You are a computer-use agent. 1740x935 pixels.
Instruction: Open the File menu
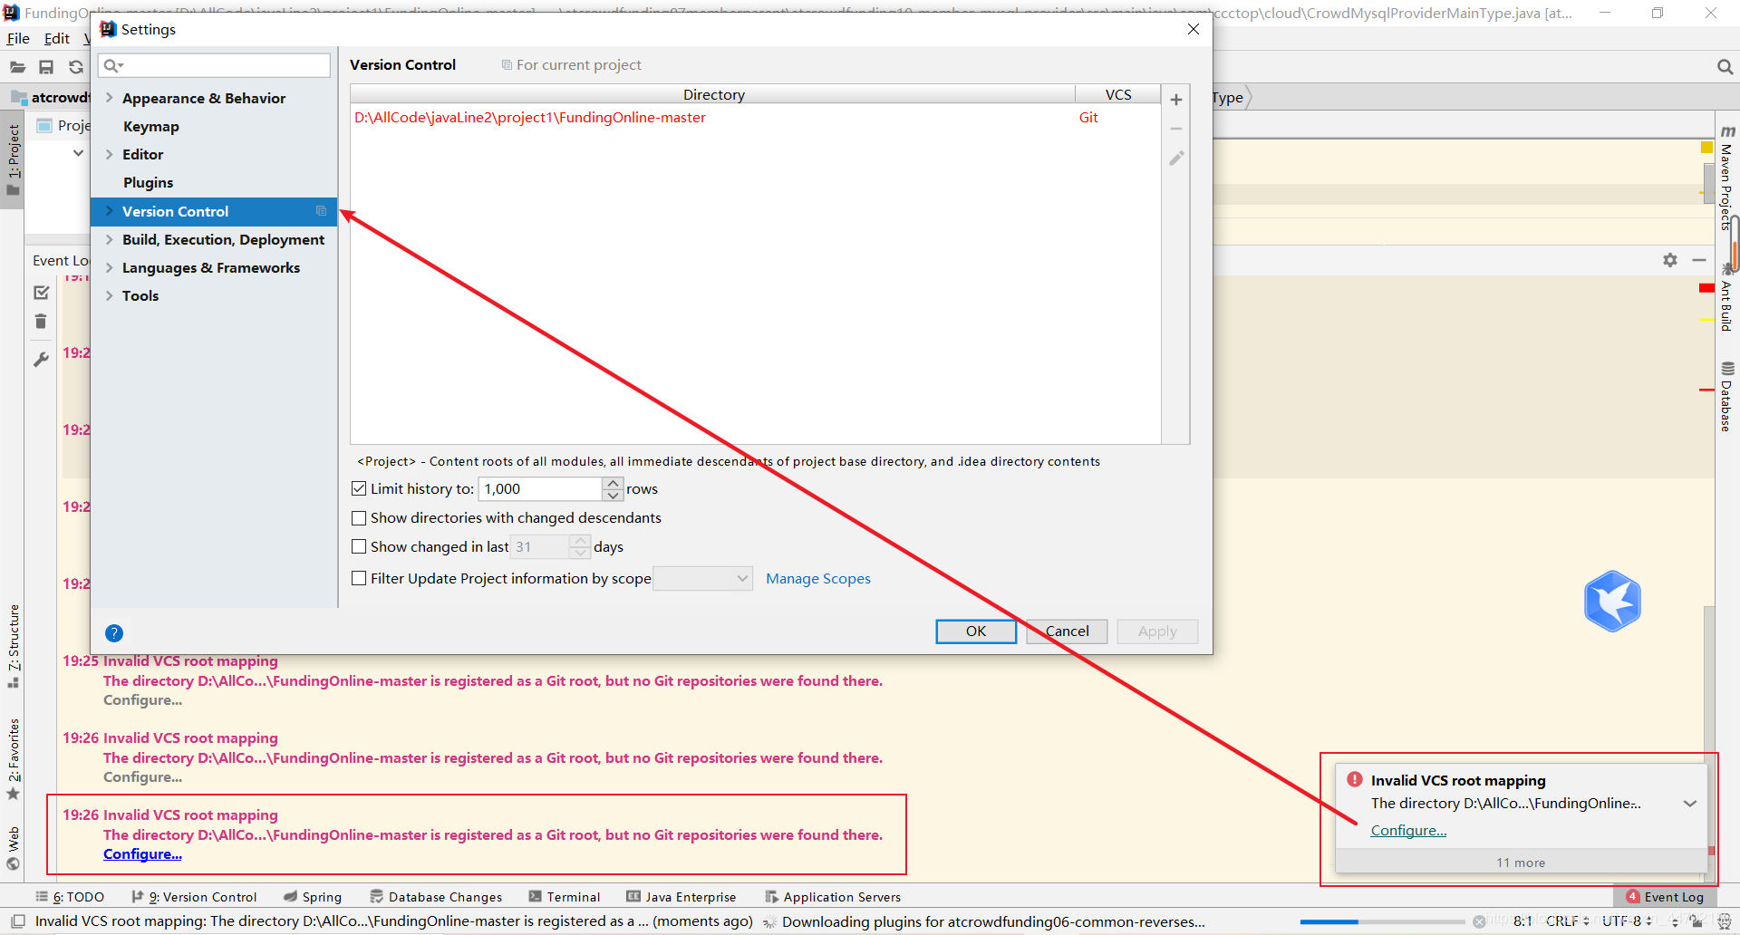(x=17, y=38)
